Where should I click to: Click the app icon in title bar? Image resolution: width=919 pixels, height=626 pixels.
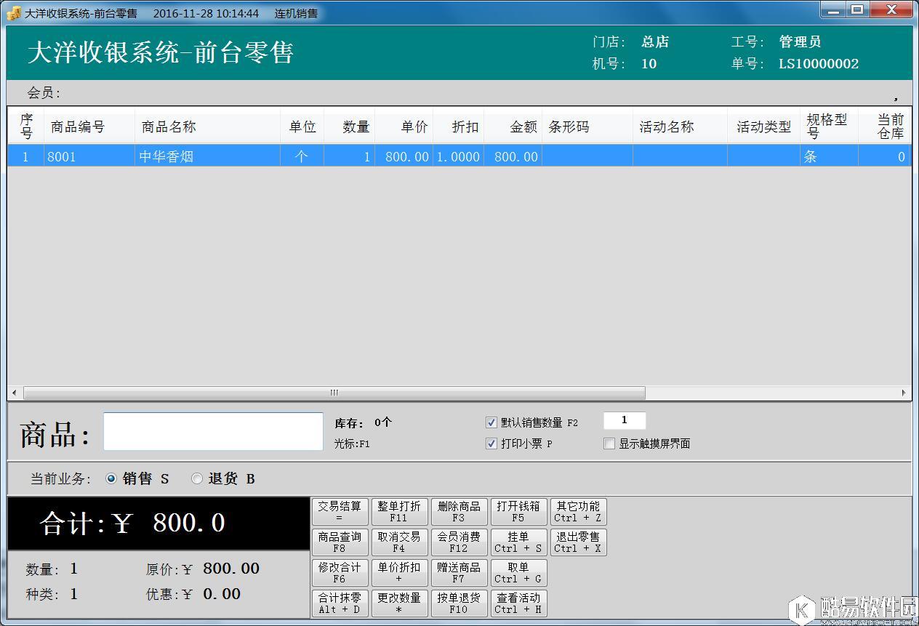[14, 13]
